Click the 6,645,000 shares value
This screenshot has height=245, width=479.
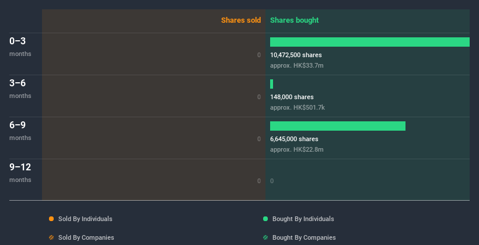(x=294, y=139)
